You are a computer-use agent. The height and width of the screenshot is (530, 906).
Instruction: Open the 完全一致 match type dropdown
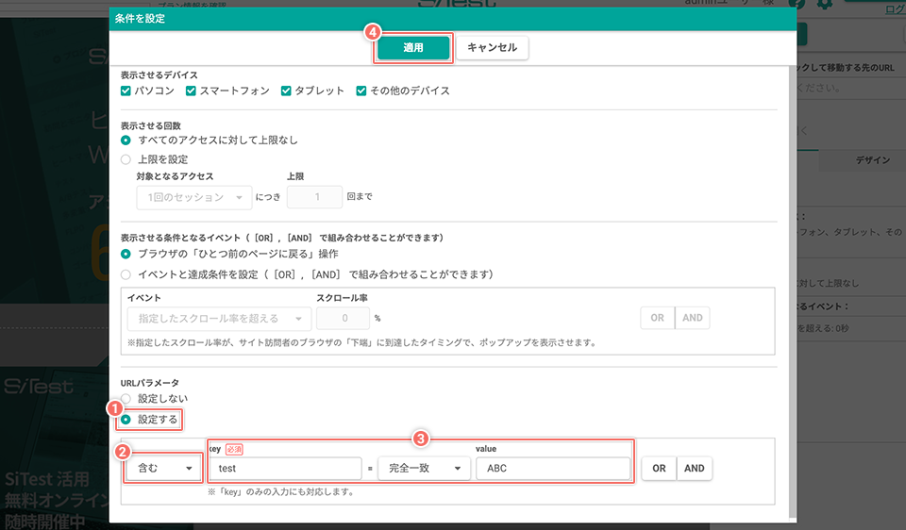(424, 468)
